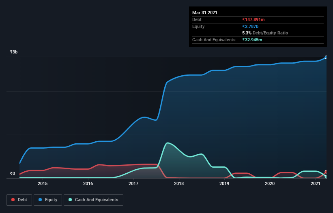Click the 2015 x-axis label
333x213 pixels.
pos(43,183)
